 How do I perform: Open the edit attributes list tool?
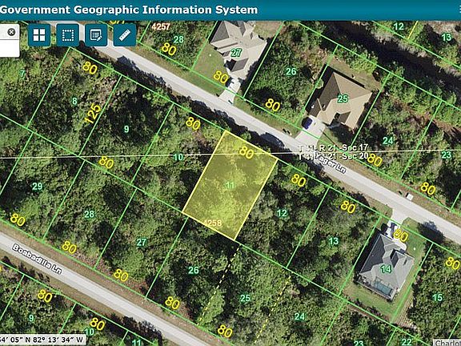(x=96, y=35)
